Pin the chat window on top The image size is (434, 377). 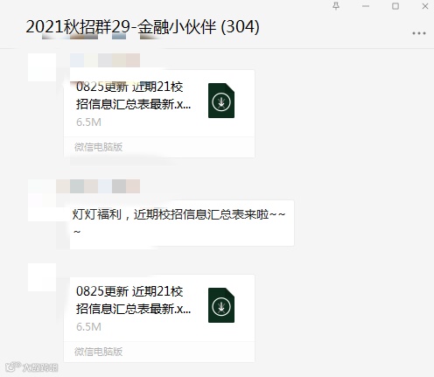pos(336,6)
